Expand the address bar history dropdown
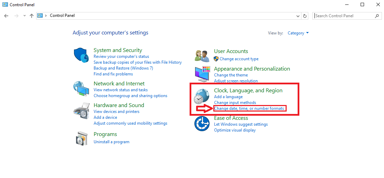Image resolution: width=384 pixels, height=178 pixels. (298, 16)
